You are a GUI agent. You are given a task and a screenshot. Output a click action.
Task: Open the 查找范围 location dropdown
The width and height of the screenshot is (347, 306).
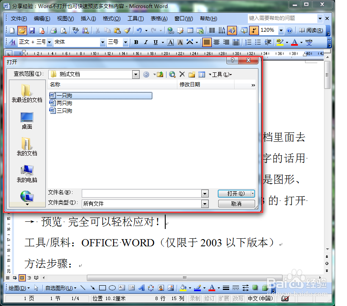click(x=135, y=74)
